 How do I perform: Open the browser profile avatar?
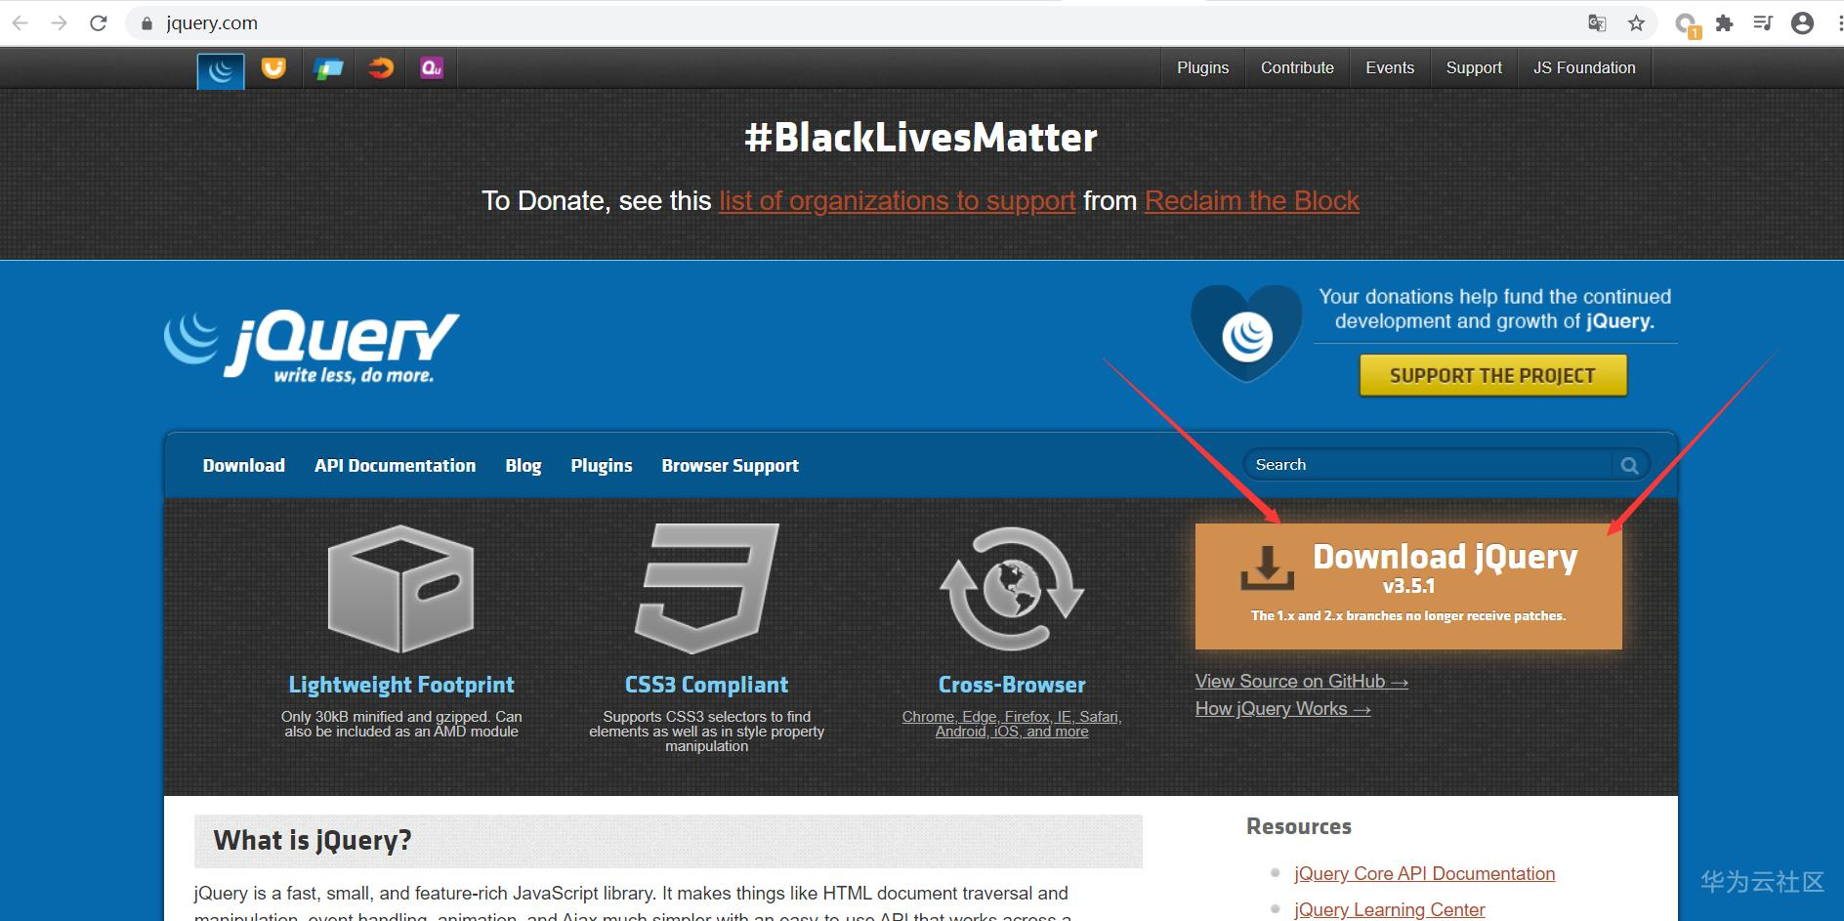1803,23
